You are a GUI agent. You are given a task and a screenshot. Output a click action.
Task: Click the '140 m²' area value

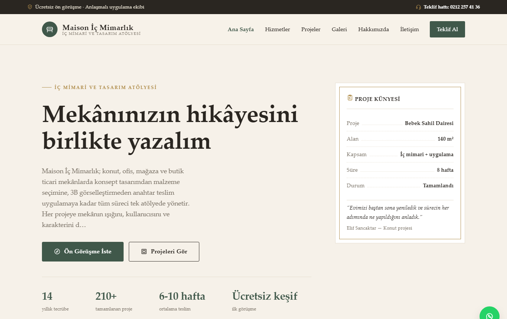coord(445,139)
